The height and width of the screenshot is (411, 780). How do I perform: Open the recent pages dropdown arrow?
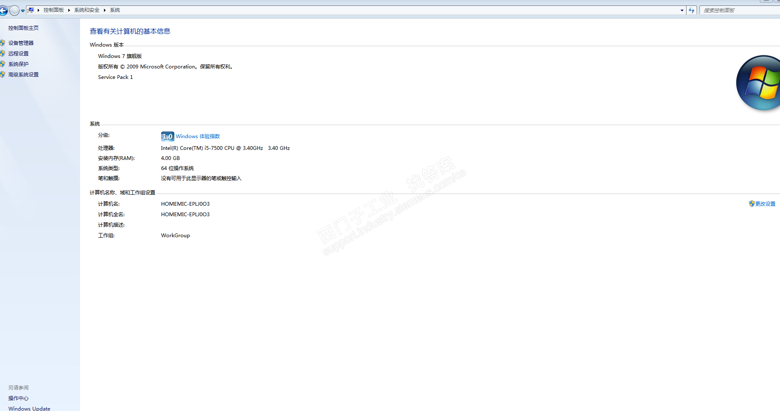point(23,11)
